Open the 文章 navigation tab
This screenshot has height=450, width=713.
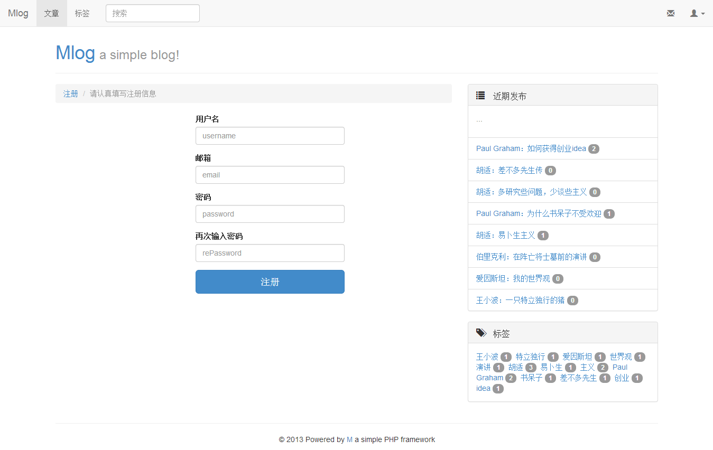[52, 13]
